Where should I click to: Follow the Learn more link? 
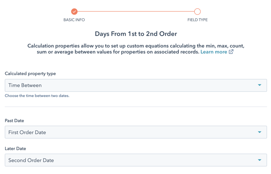pyautogui.click(x=214, y=52)
